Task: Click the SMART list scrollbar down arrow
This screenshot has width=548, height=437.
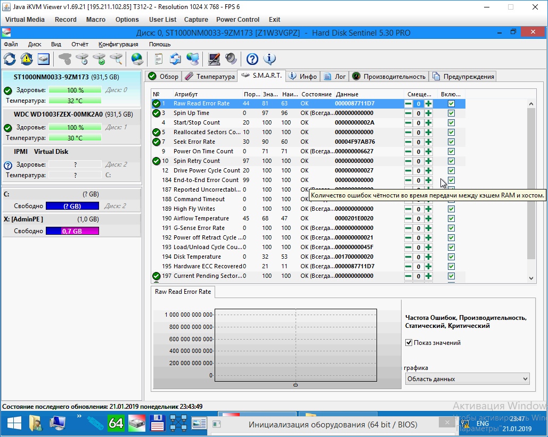Action: point(531,278)
